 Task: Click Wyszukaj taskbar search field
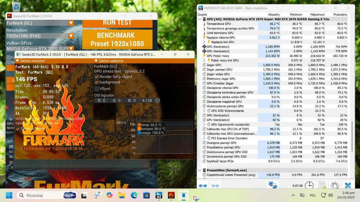(47, 196)
